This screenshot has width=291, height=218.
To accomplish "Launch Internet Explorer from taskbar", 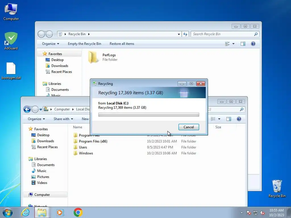I will click(25, 212).
